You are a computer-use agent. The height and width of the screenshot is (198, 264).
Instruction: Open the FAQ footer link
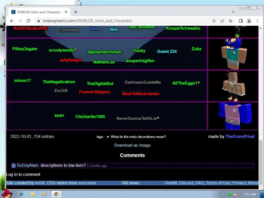(200, 183)
